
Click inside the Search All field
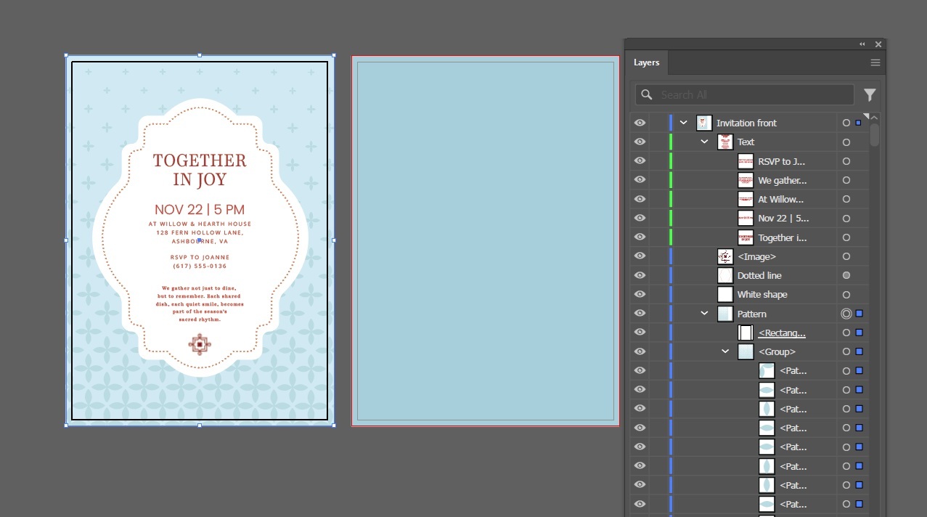tap(748, 94)
